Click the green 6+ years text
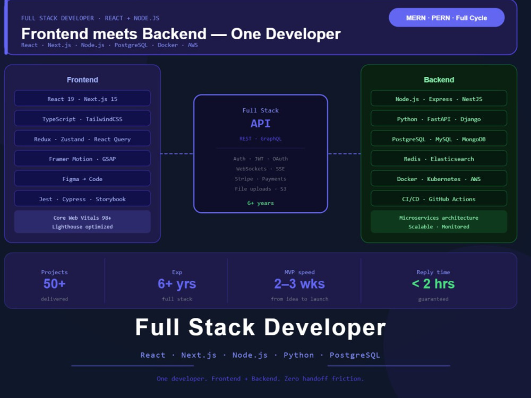This screenshot has height=398, width=531. pyautogui.click(x=260, y=203)
